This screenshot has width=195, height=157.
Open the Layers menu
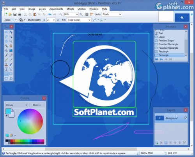coord(42,9)
